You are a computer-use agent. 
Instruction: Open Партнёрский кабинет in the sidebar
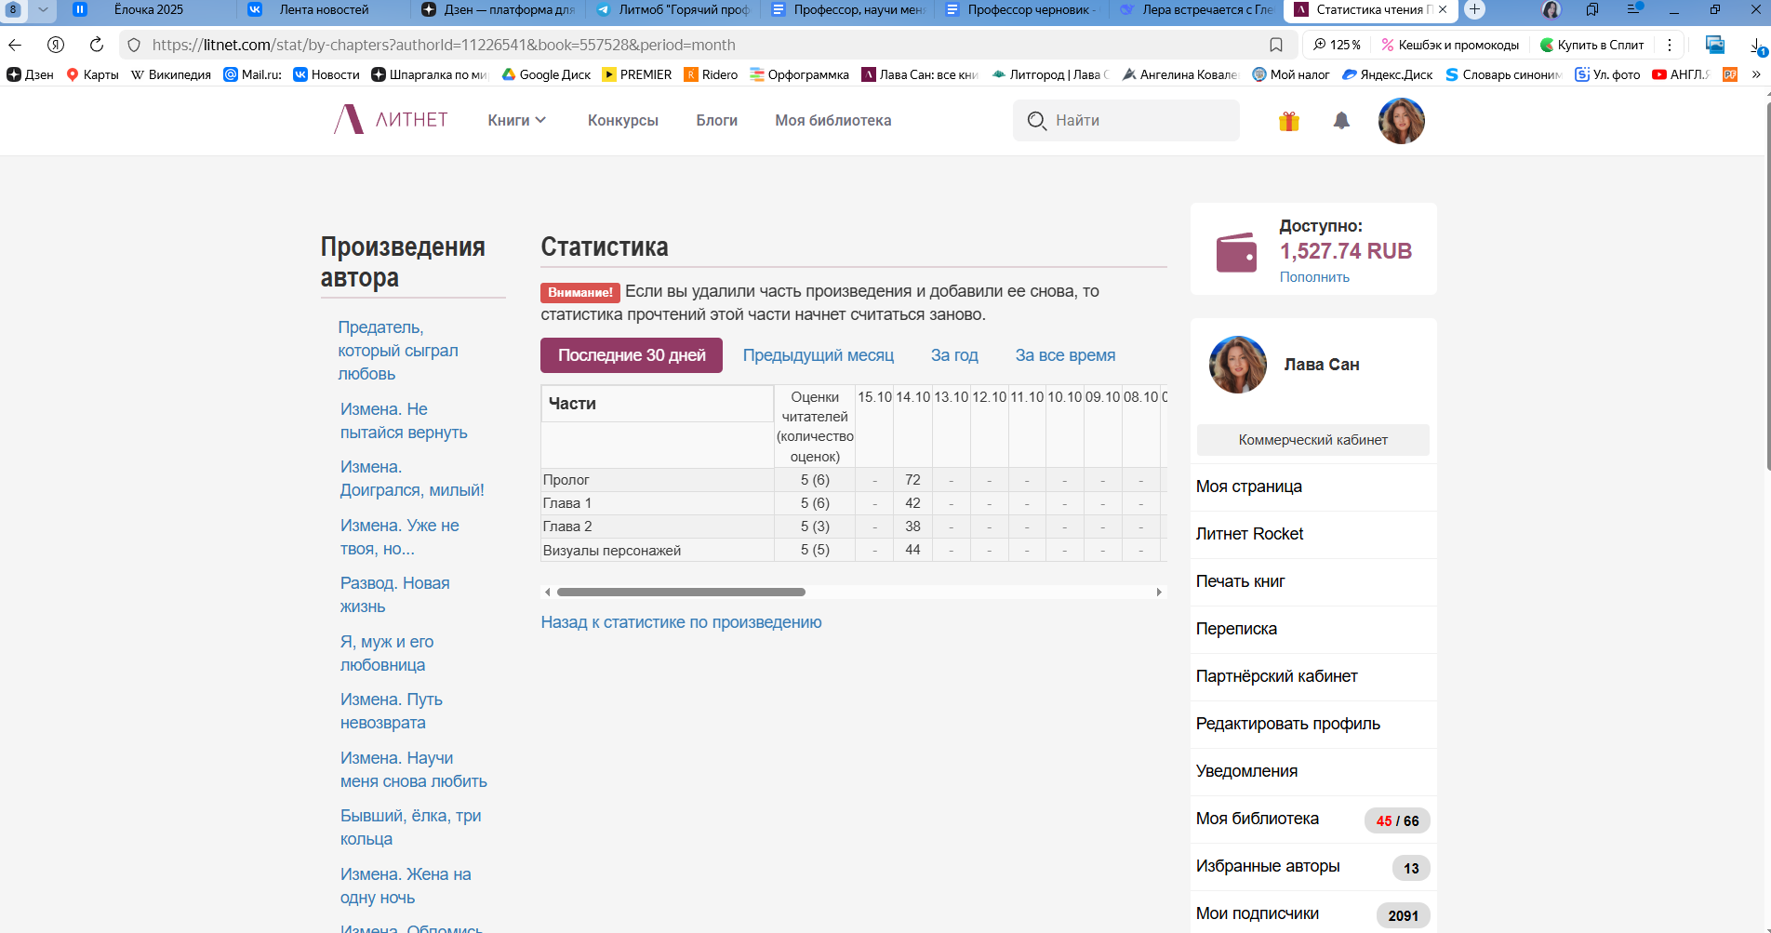(1313, 676)
